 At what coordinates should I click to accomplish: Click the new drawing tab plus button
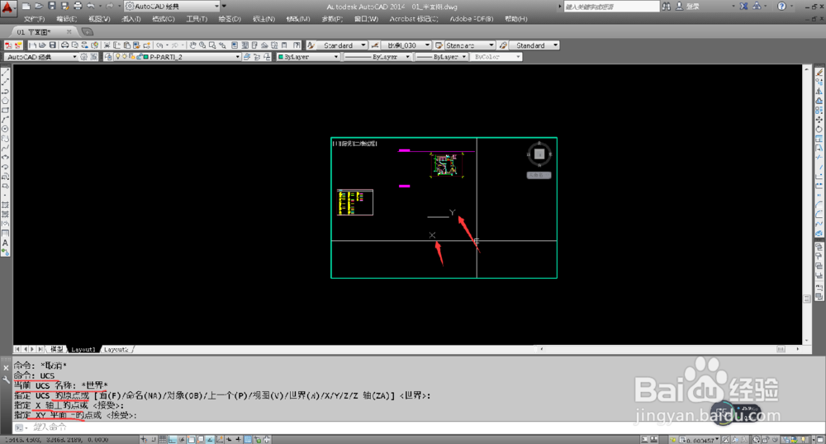pyautogui.click(x=88, y=31)
